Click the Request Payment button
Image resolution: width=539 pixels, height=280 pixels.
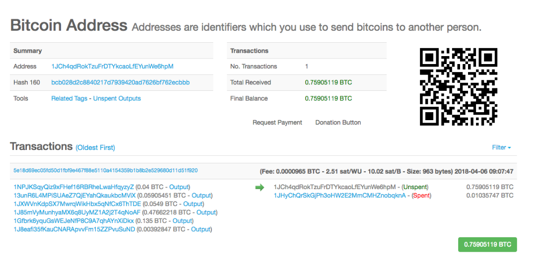(x=277, y=123)
